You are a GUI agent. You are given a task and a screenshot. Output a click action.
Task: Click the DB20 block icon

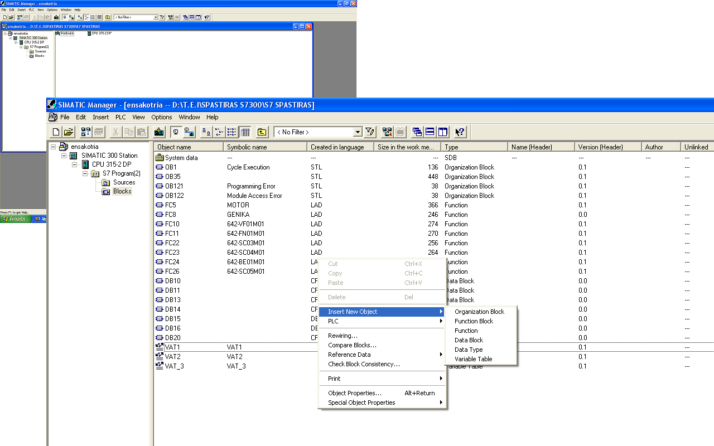[160, 338]
